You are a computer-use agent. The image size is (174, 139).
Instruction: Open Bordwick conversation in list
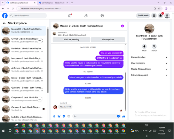(23, 50)
